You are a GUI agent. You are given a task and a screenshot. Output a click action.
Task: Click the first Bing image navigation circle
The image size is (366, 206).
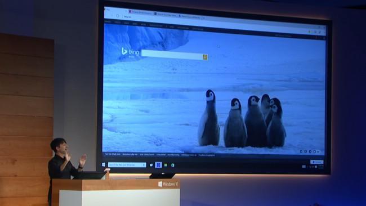tap(301, 151)
